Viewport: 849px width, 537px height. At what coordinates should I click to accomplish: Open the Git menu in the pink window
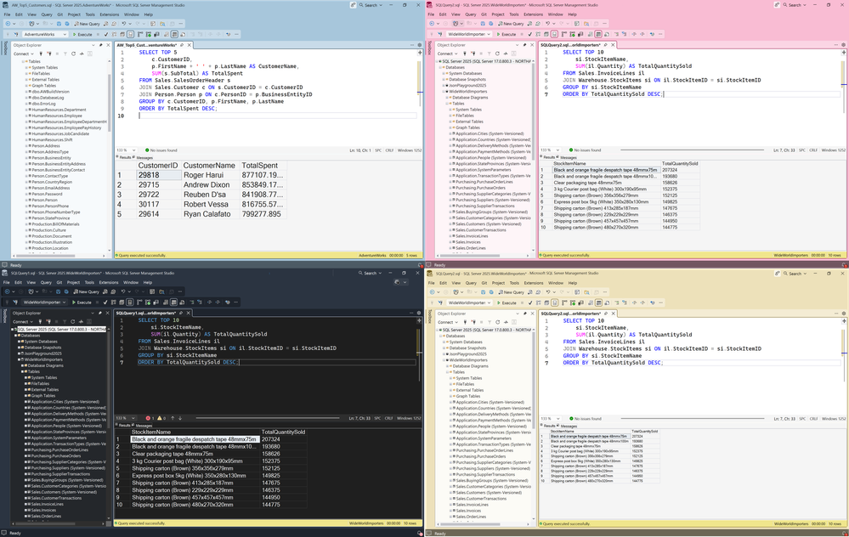484,14
